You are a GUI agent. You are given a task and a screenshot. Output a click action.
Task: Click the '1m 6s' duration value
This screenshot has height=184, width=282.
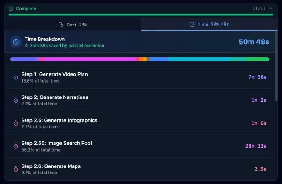259,123
